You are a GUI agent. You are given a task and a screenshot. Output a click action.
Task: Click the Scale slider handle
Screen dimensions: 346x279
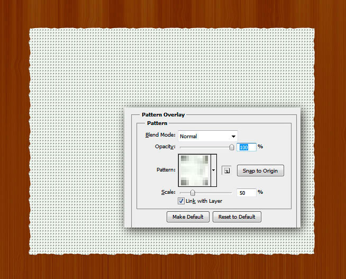pos(193,193)
